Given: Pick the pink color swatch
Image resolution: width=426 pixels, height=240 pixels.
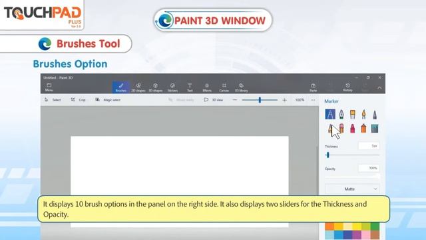Looking at the screenshot, I should click(x=366, y=235).
